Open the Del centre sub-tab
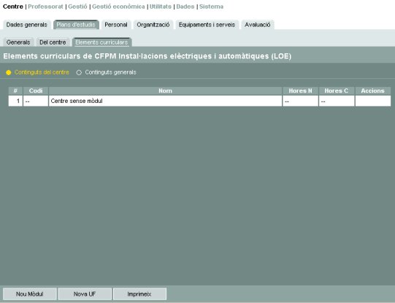Image resolution: width=395 pixels, height=303 pixels. [53, 42]
